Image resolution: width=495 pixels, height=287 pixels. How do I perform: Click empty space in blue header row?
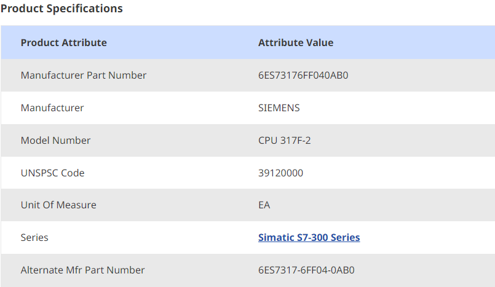click(x=418, y=42)
